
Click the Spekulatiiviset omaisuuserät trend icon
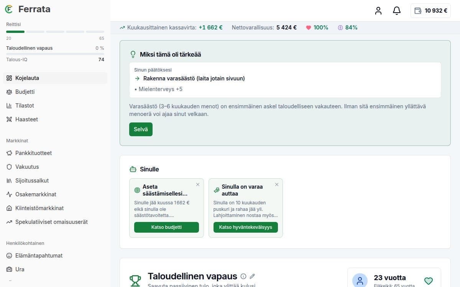point(9,222)
